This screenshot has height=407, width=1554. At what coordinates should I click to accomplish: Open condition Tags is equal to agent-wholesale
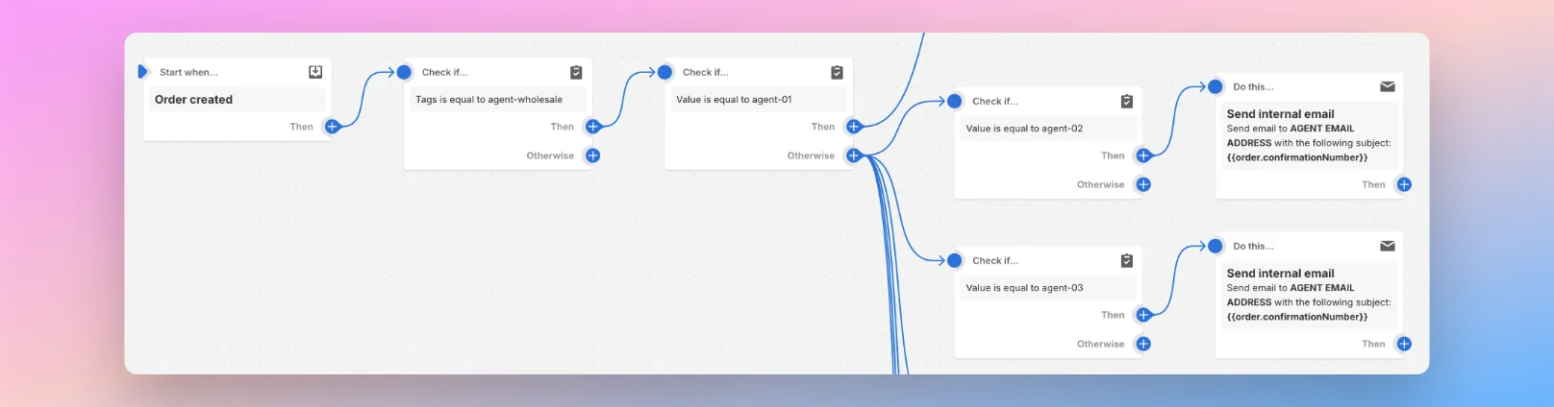point(497,100)
